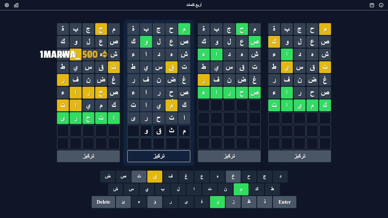Tap the ن key on the keyboard
The image size is (388, 218).
pyautogui.click(x=226, y=189)
